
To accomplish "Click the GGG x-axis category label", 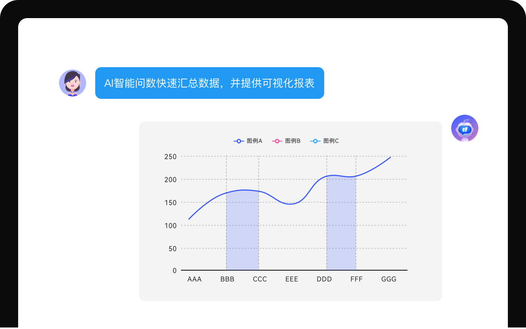I will point(388,279).
